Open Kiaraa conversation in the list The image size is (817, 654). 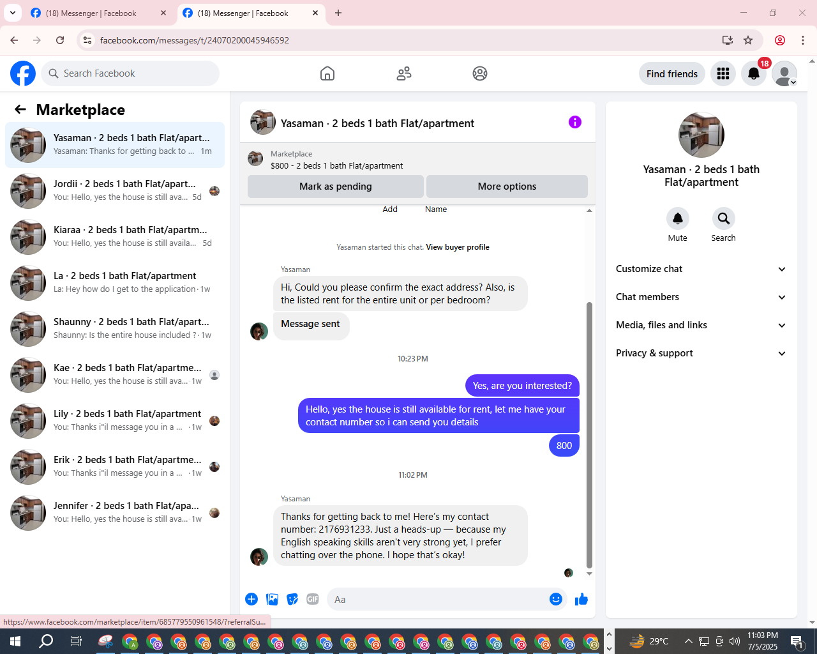[x=115, y=237]
